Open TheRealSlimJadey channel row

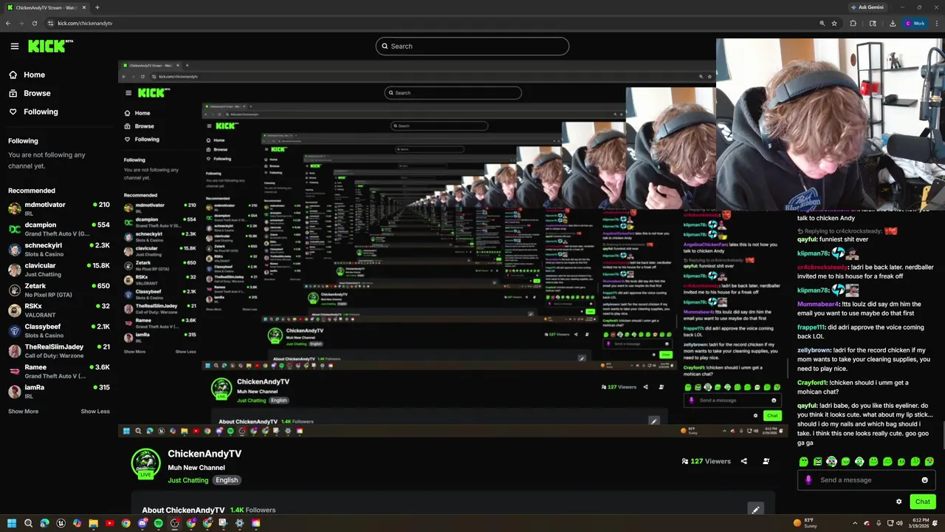click(x=59, y=350)
